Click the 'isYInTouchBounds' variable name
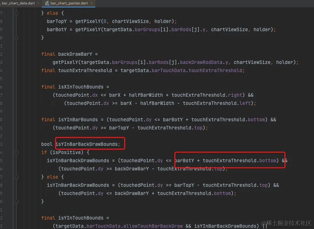This screenshot has width=314, height=229. click(81, 218)
